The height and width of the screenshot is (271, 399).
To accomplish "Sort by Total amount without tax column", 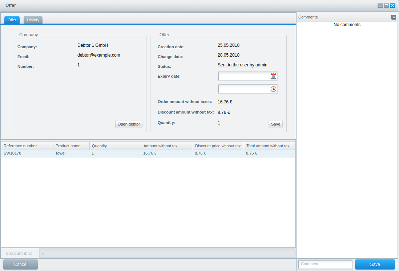I will 269,146.
